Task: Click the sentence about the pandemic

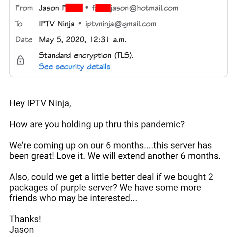Action: click(x=97, y=125)
